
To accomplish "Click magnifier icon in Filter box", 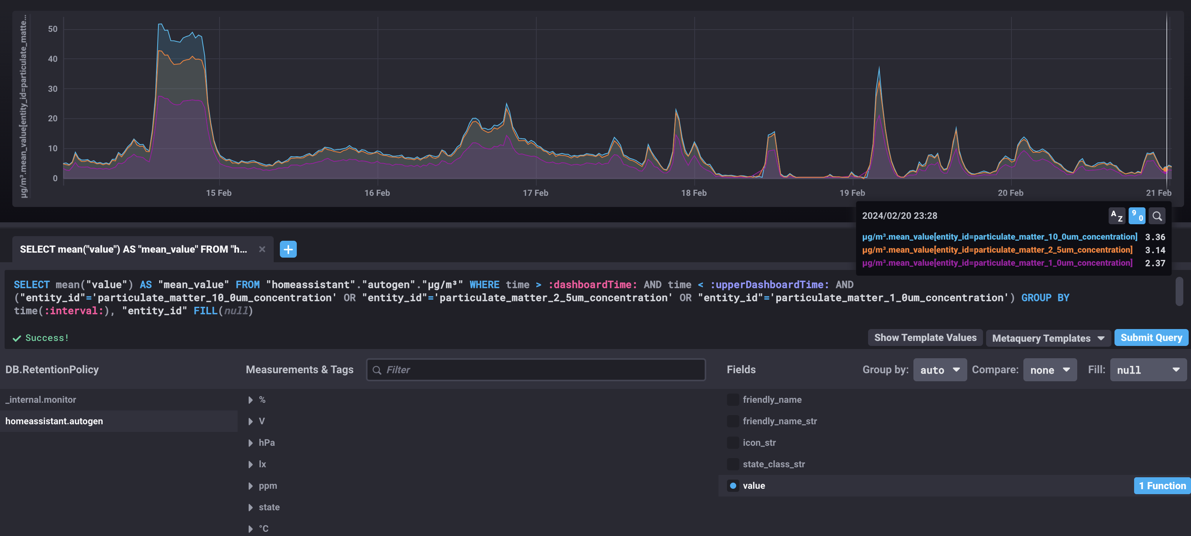I will pos(377,370).
